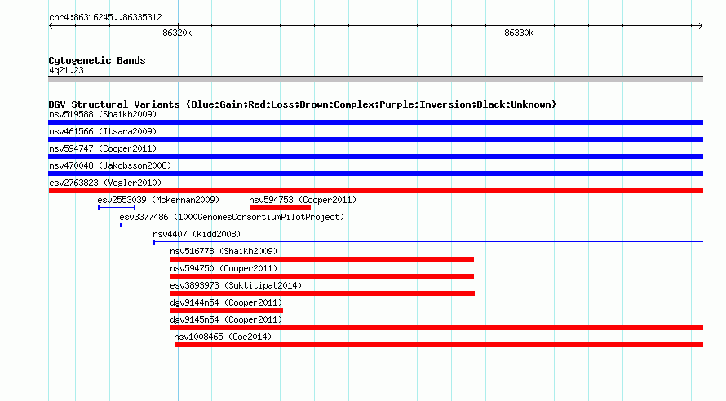The image size is (726, 401).
Task: Select esv3893973 (Suktitipat2014) label
Action: [236, 285]
